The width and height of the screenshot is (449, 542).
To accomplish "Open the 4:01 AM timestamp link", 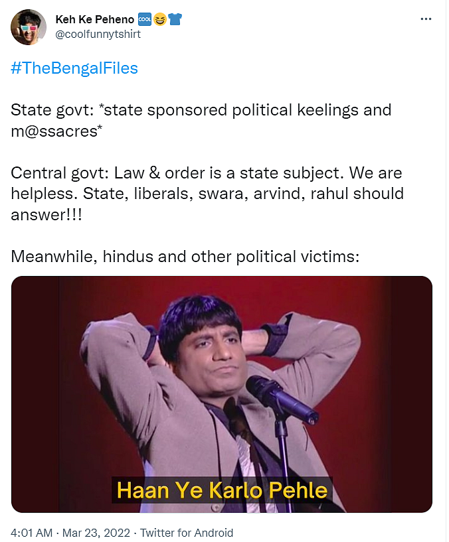I will (x=31, y=533).
